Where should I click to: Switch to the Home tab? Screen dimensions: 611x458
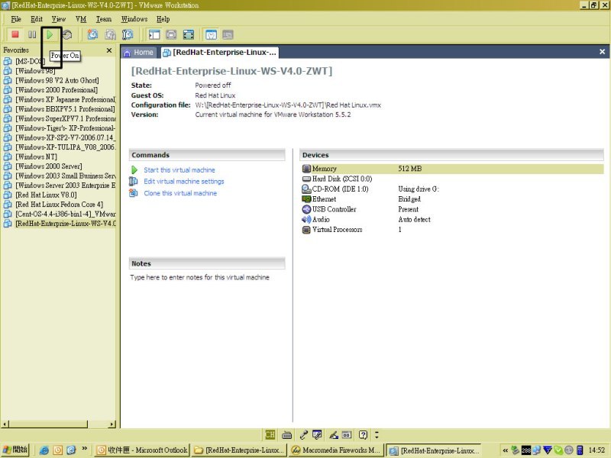click(139, 53)
